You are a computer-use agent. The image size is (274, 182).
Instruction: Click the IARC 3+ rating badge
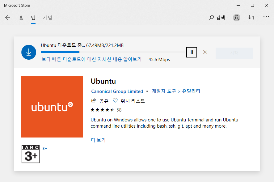click(x=31, y=154)
